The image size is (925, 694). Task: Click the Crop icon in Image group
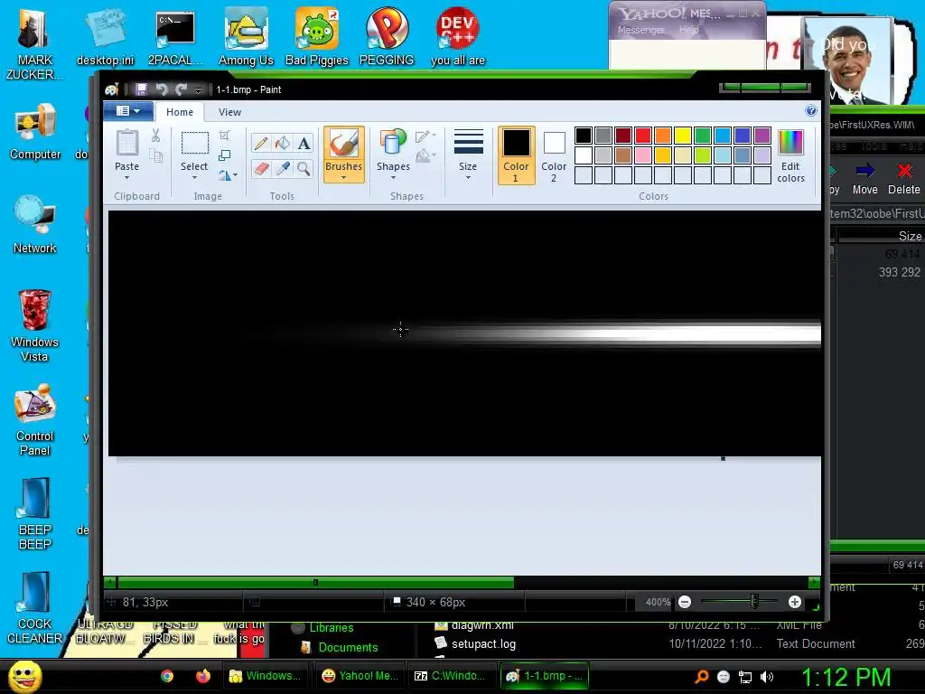click(224, 136)
